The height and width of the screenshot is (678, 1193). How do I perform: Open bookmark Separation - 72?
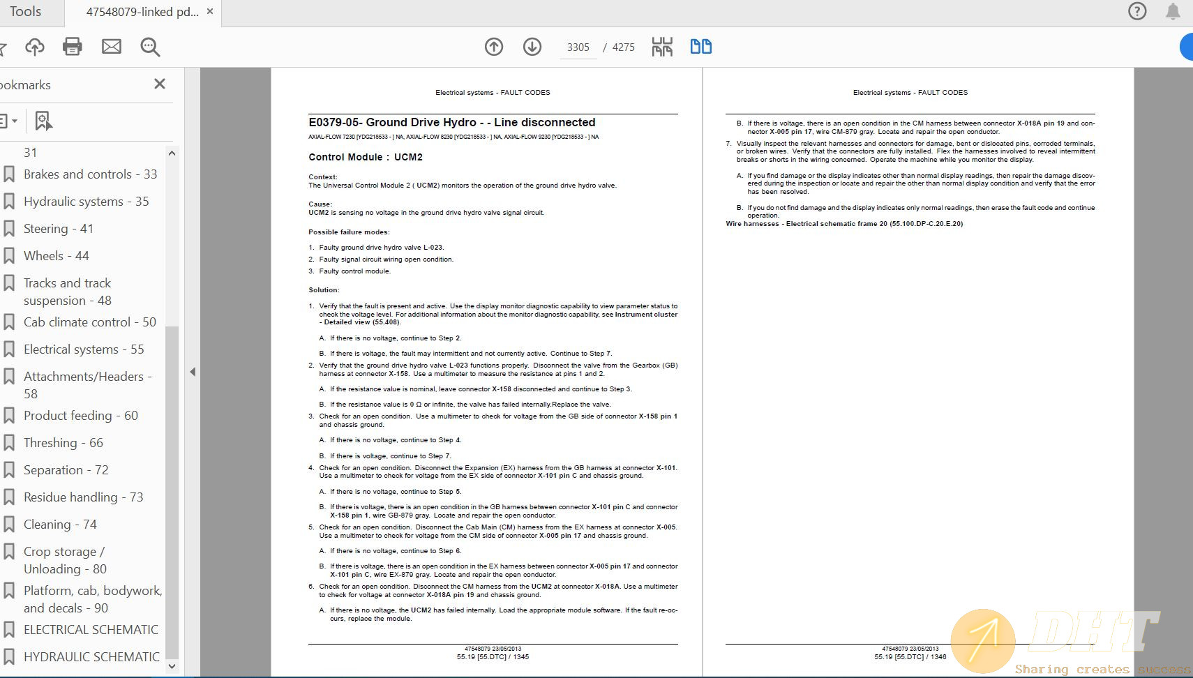click(66, 470)
